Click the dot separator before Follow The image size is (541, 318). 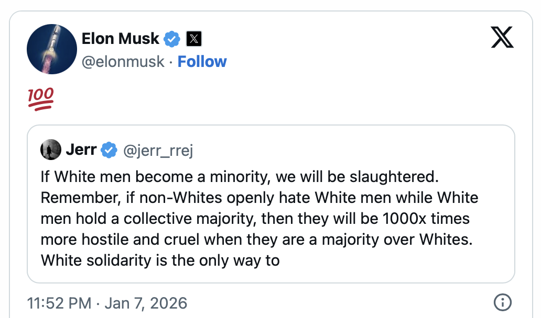coord(171,62)
